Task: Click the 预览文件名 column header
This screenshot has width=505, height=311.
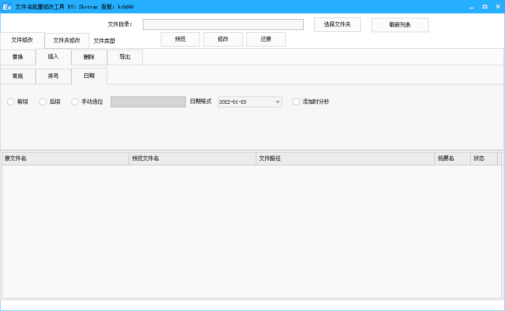Action: (x=192, y=159)
